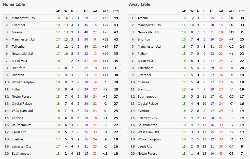
Task: Open Brentford from the Home table
Action: click(19, 68)
